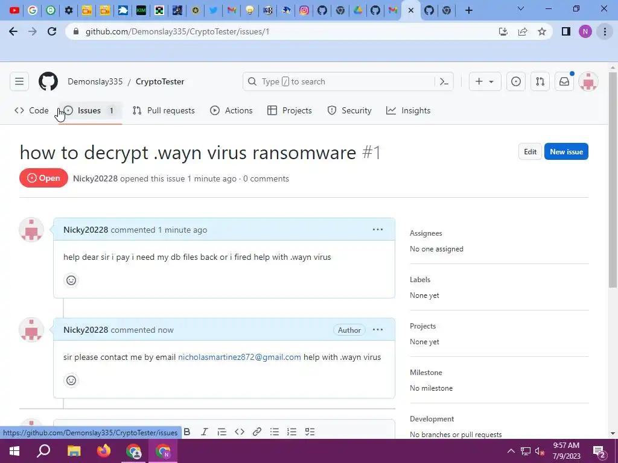This screenshot has height=463, width=618.
Task: Click the address bar URL
Action: 177,31
